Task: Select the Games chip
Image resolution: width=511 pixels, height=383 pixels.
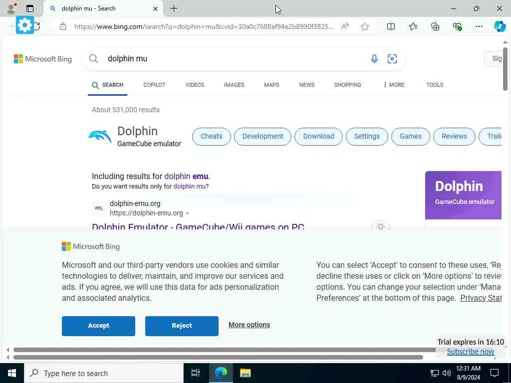Action: (x=410, y=137)
